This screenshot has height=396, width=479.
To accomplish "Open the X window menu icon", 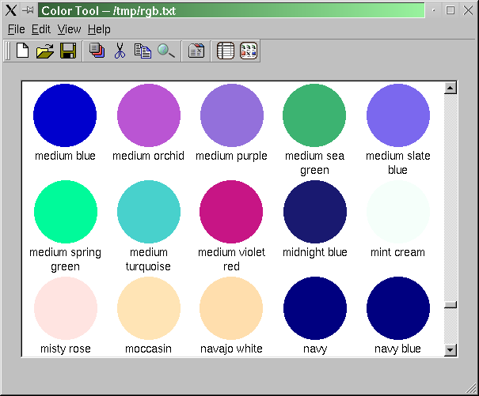I will point(11,11).
